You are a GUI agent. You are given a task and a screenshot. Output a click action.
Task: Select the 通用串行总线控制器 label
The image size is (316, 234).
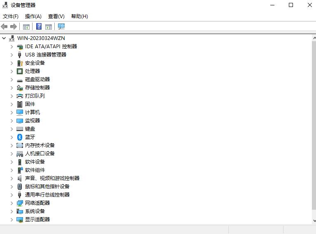[47, 195]
